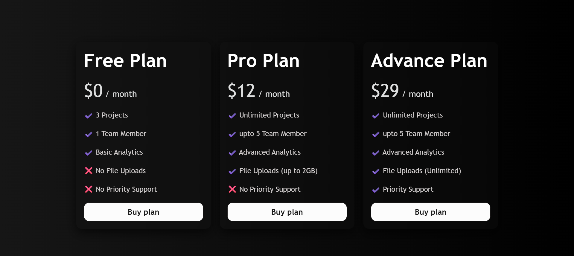Click the Pro Plan heading
574x256 pixels.
(x=264, y=61)
